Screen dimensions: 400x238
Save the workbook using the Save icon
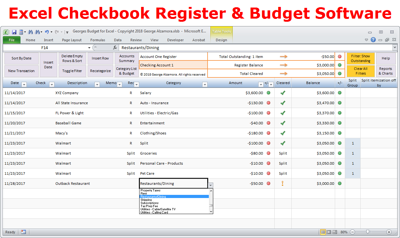[14, 32]
